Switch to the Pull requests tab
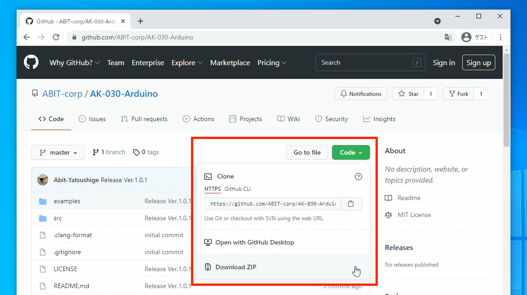The width and height of the screenshot is (527, 295). (x=144, y=119)
